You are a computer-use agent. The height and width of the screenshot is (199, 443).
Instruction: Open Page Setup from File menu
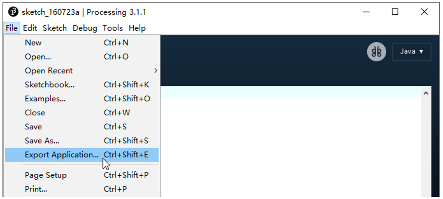tap(82, 175)
